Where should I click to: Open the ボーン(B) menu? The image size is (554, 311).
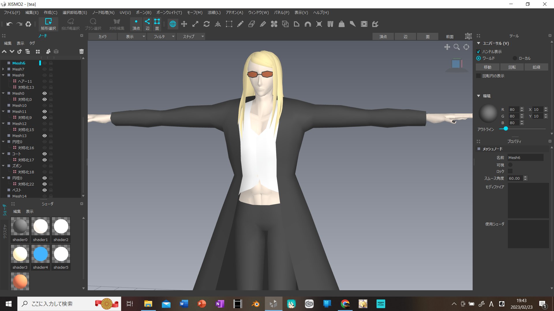coord(143,12)
